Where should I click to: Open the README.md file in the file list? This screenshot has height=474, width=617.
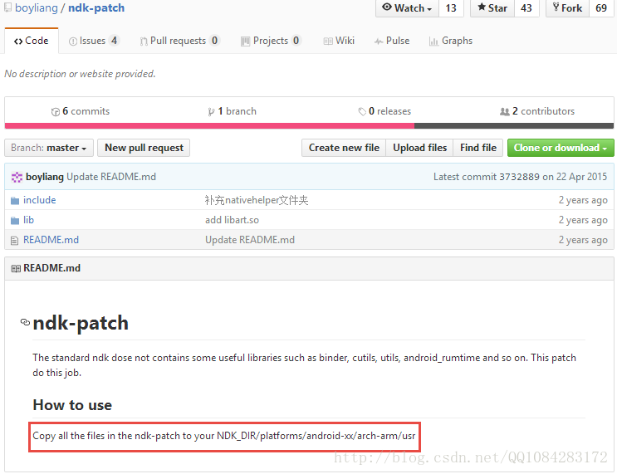(x=51, y=240)
